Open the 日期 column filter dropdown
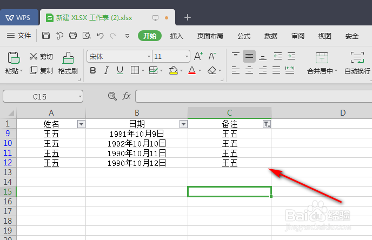Viewport: 372px width, 240px height. (x=183, y=124)
